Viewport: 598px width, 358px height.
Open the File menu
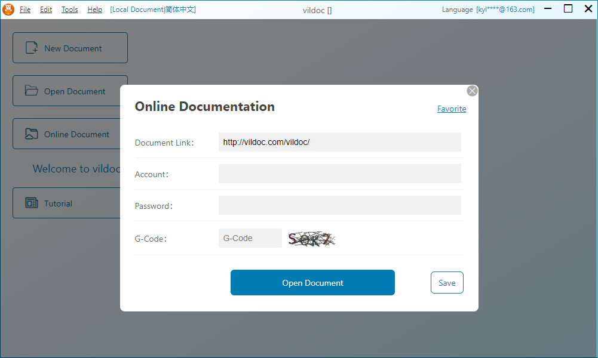pyautogui.click(x=25, y=10)
